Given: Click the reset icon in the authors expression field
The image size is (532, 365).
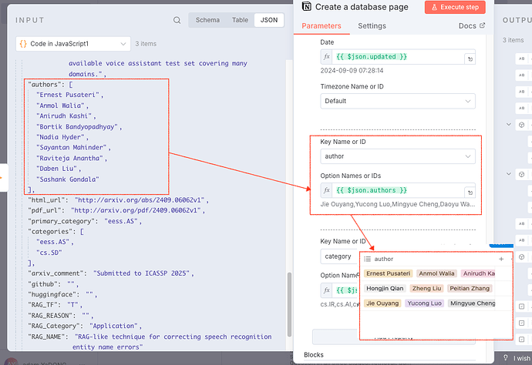Looking at the screenshot, I should (470, 190).
